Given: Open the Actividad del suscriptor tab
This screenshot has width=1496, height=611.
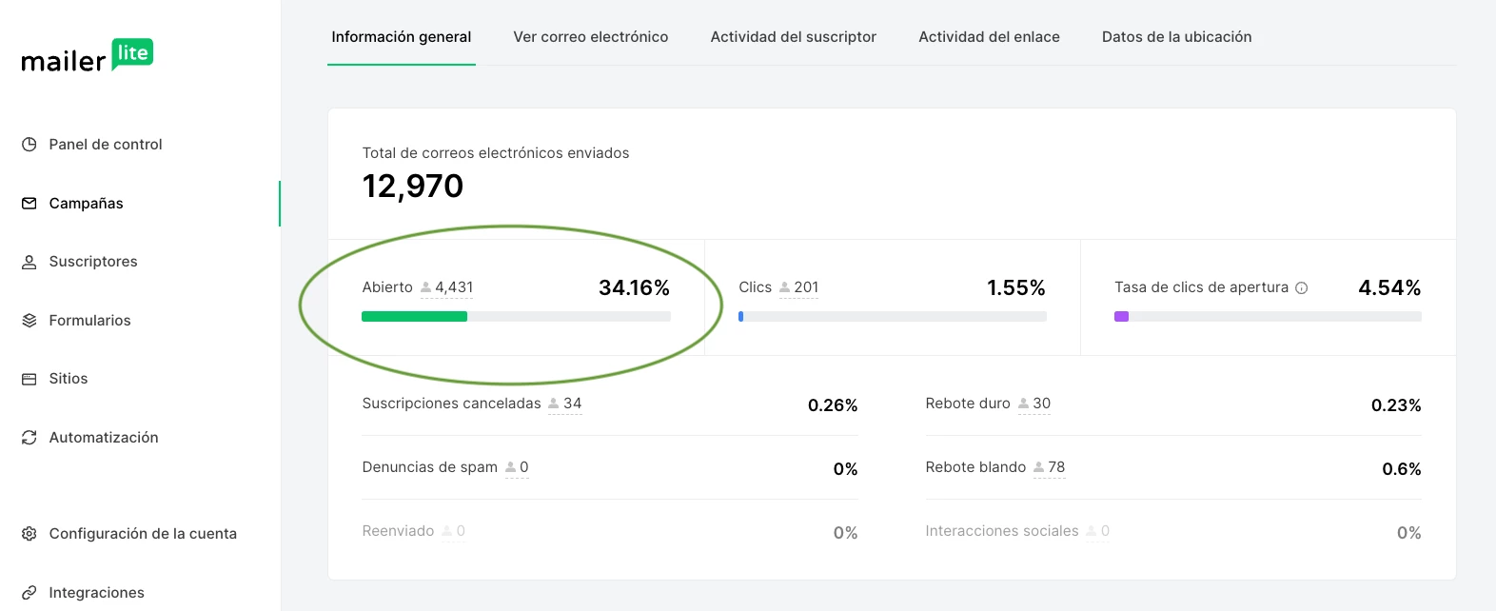Looking at the screenshot, I should [x=793, y=37].
